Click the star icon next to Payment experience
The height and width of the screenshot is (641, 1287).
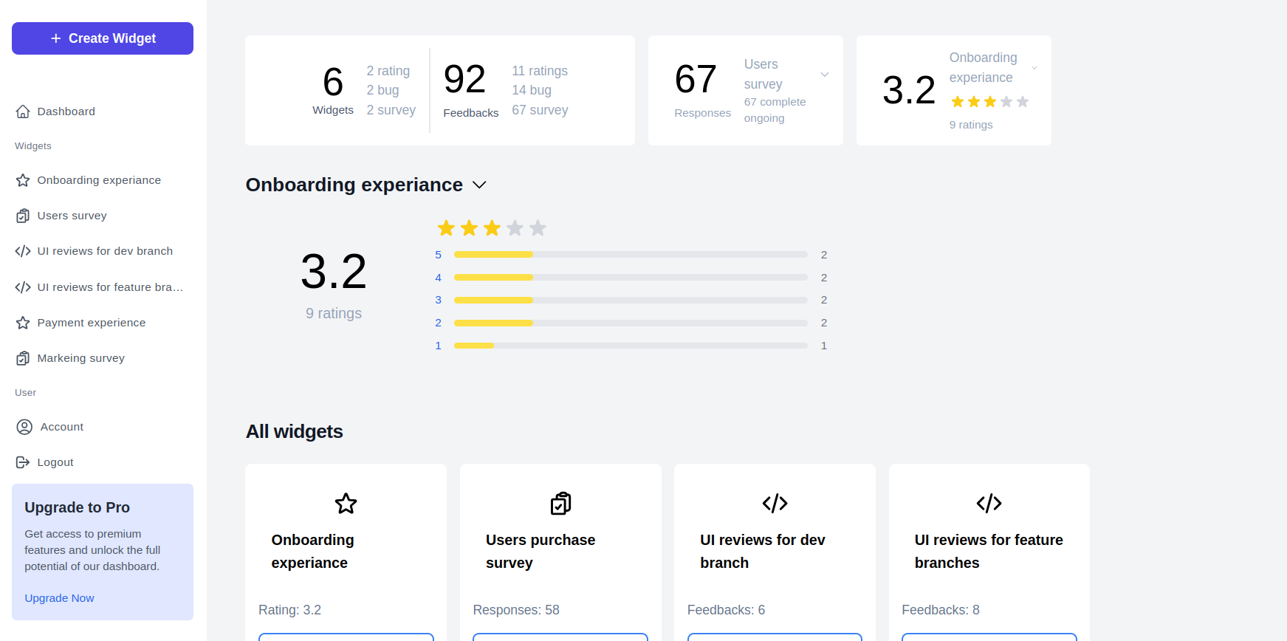click(23, 322)
